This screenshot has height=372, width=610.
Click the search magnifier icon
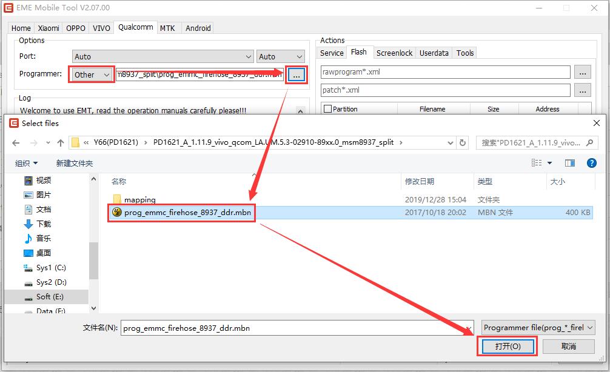pos(590,142)
